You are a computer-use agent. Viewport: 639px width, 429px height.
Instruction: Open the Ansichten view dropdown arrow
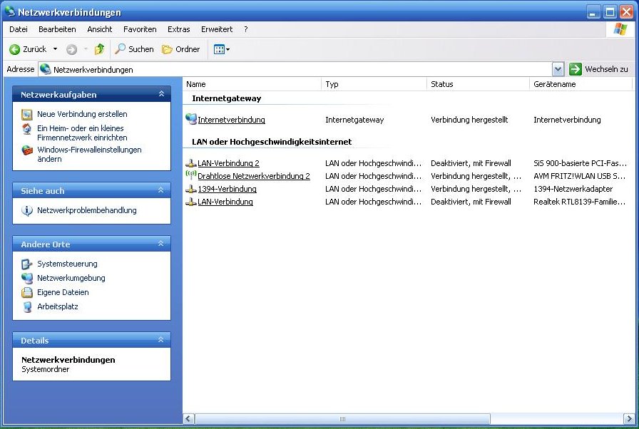pos(228,50)
